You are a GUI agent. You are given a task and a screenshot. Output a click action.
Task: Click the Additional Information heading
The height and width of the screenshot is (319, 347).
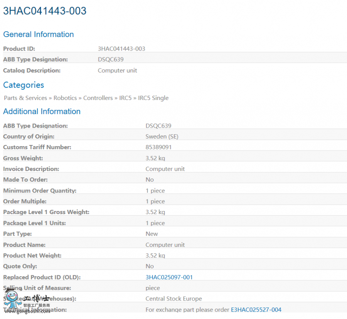42,111
